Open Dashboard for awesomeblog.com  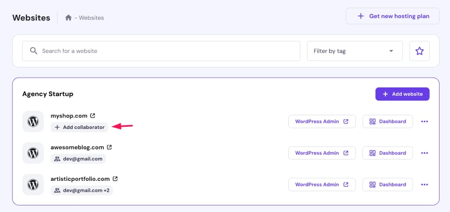pyautogui.click(x=388, y=153)
